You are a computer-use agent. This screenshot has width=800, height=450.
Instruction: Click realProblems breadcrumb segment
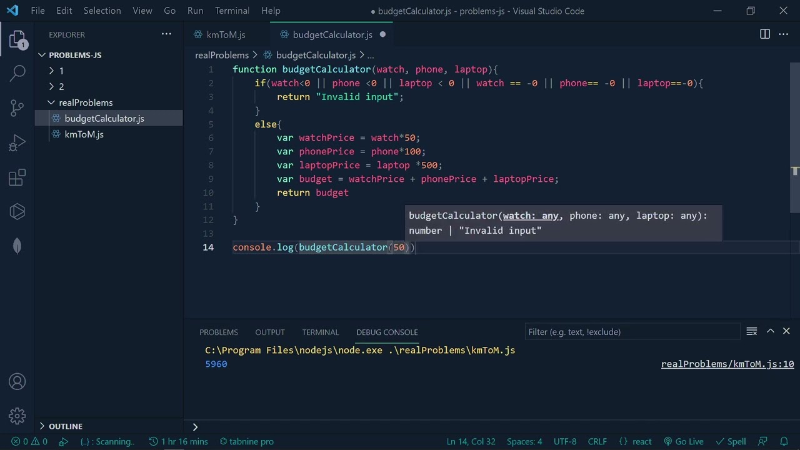(222, 55)
